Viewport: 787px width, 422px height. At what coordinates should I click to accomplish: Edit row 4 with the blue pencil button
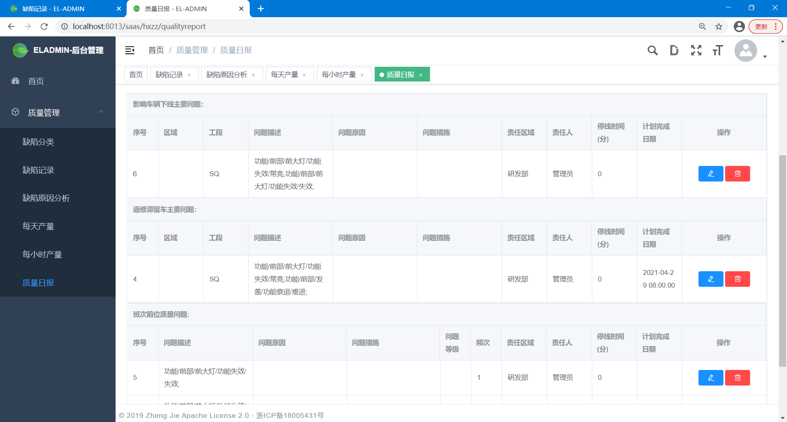710,279
